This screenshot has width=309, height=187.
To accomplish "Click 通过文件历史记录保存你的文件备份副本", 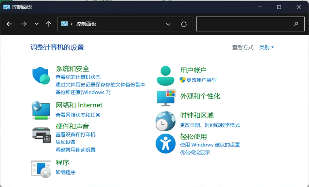I will 101,85.
